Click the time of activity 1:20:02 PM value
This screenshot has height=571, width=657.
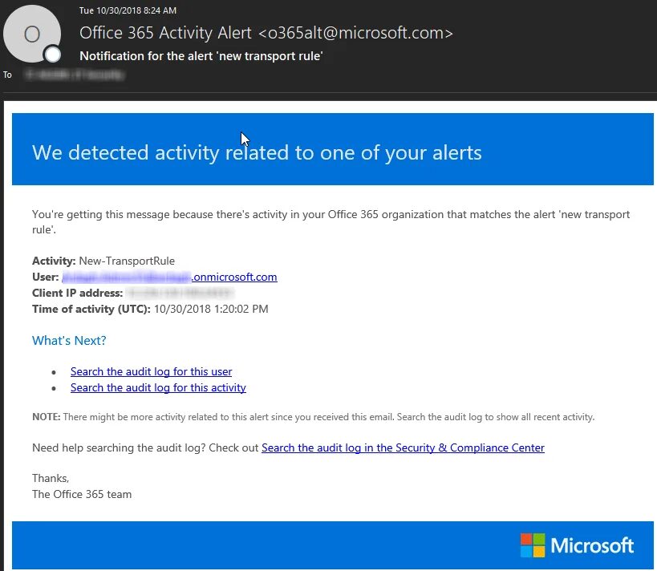click(x=210, y=309)
